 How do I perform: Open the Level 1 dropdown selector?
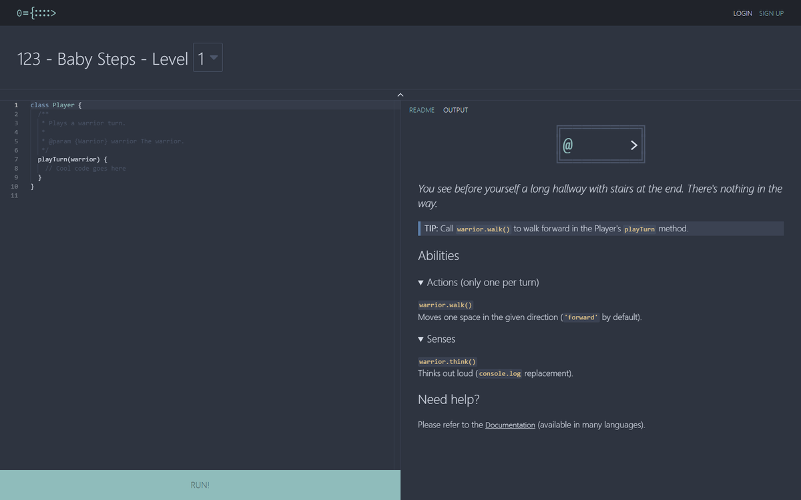coord(208,58)
